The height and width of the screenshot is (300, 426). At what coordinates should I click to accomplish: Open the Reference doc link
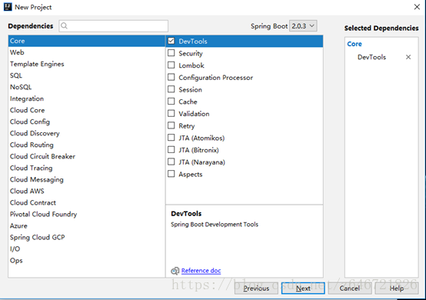201,271
